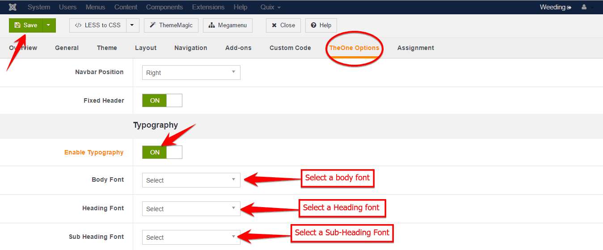Open the Navbar Position dropdown
Viewport: 603px width, 250px height.
click(191, 73)
